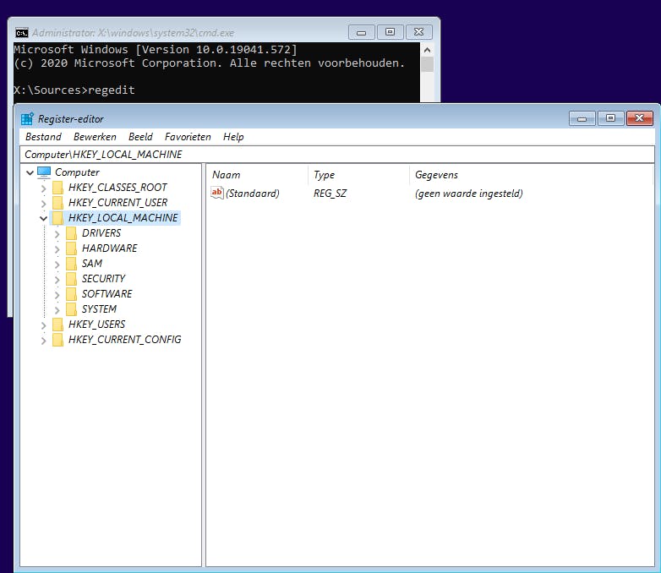Screen dimensions: 661x573
Task: Select the SYSTEM key label
Action: point(99,309)
